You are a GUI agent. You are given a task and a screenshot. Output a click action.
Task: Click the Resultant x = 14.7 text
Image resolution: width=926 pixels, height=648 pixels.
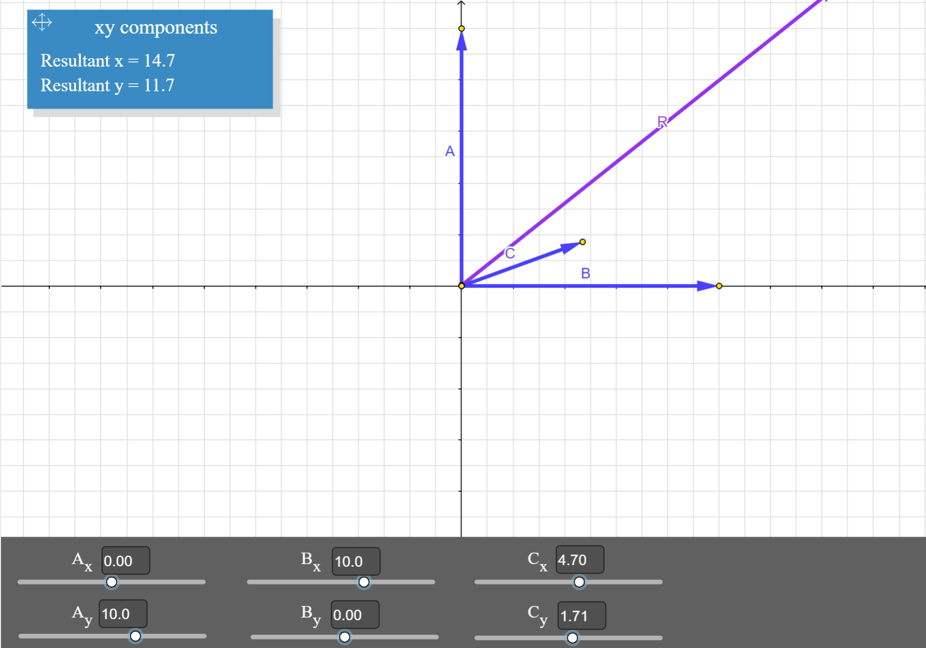108,61
